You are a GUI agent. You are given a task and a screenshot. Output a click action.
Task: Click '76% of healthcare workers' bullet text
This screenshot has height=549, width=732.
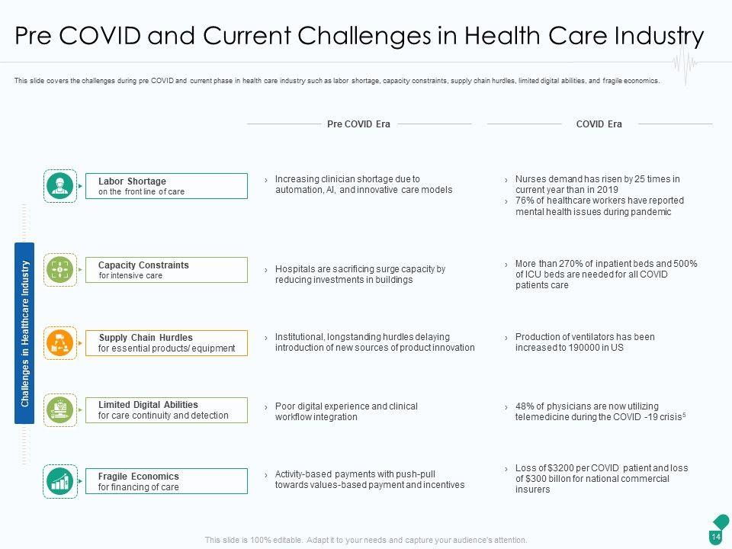pos(599,206)
